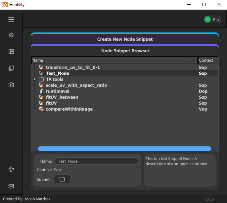The image size is (227, 203).
Task: Click the Name input field containing Test_Node
Action: click(96, 161)
